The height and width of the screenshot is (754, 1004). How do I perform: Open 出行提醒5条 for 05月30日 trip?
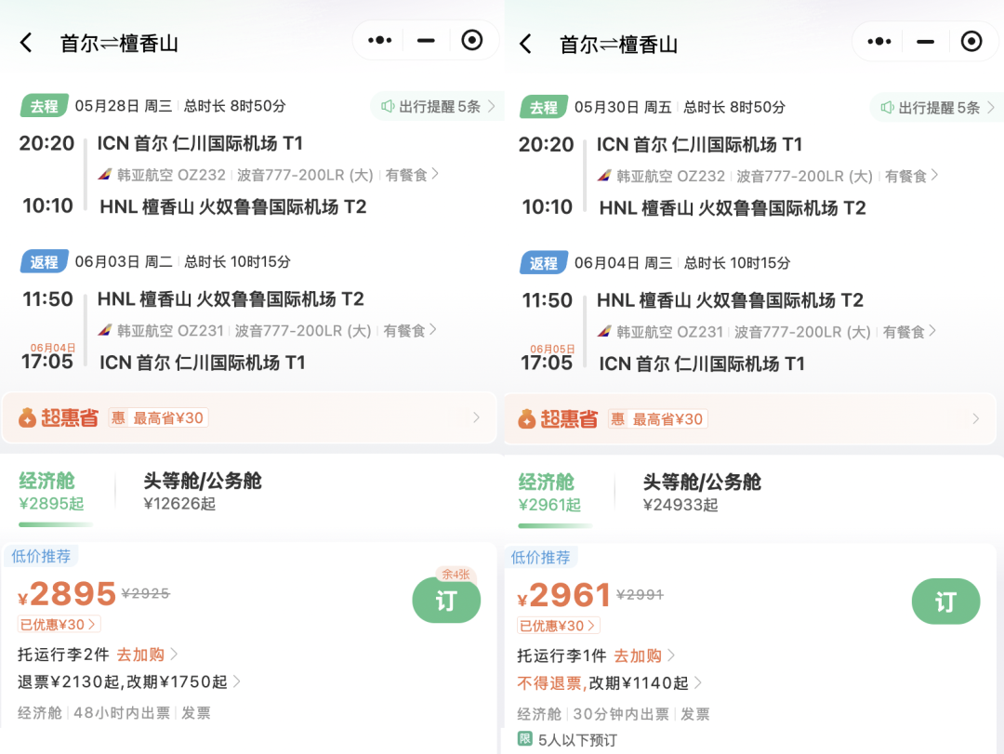(937, 108)
